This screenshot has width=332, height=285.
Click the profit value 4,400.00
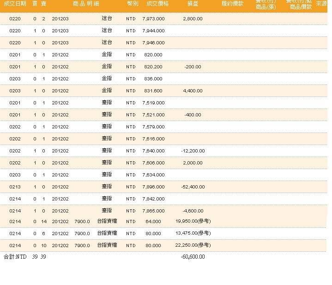[193, 91]
